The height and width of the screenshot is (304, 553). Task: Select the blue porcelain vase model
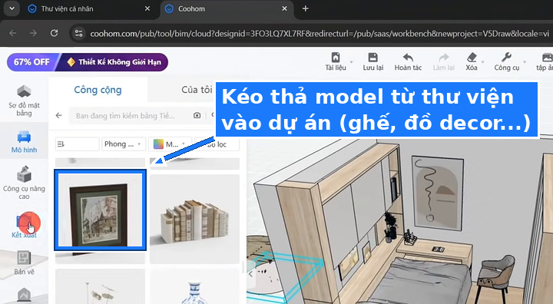coord(194,286)
